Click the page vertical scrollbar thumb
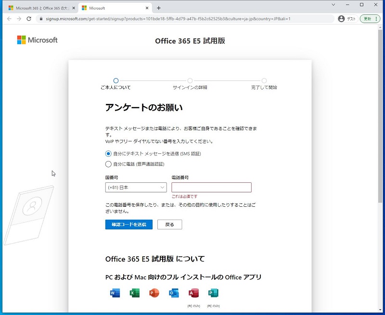 coord(380,116)
